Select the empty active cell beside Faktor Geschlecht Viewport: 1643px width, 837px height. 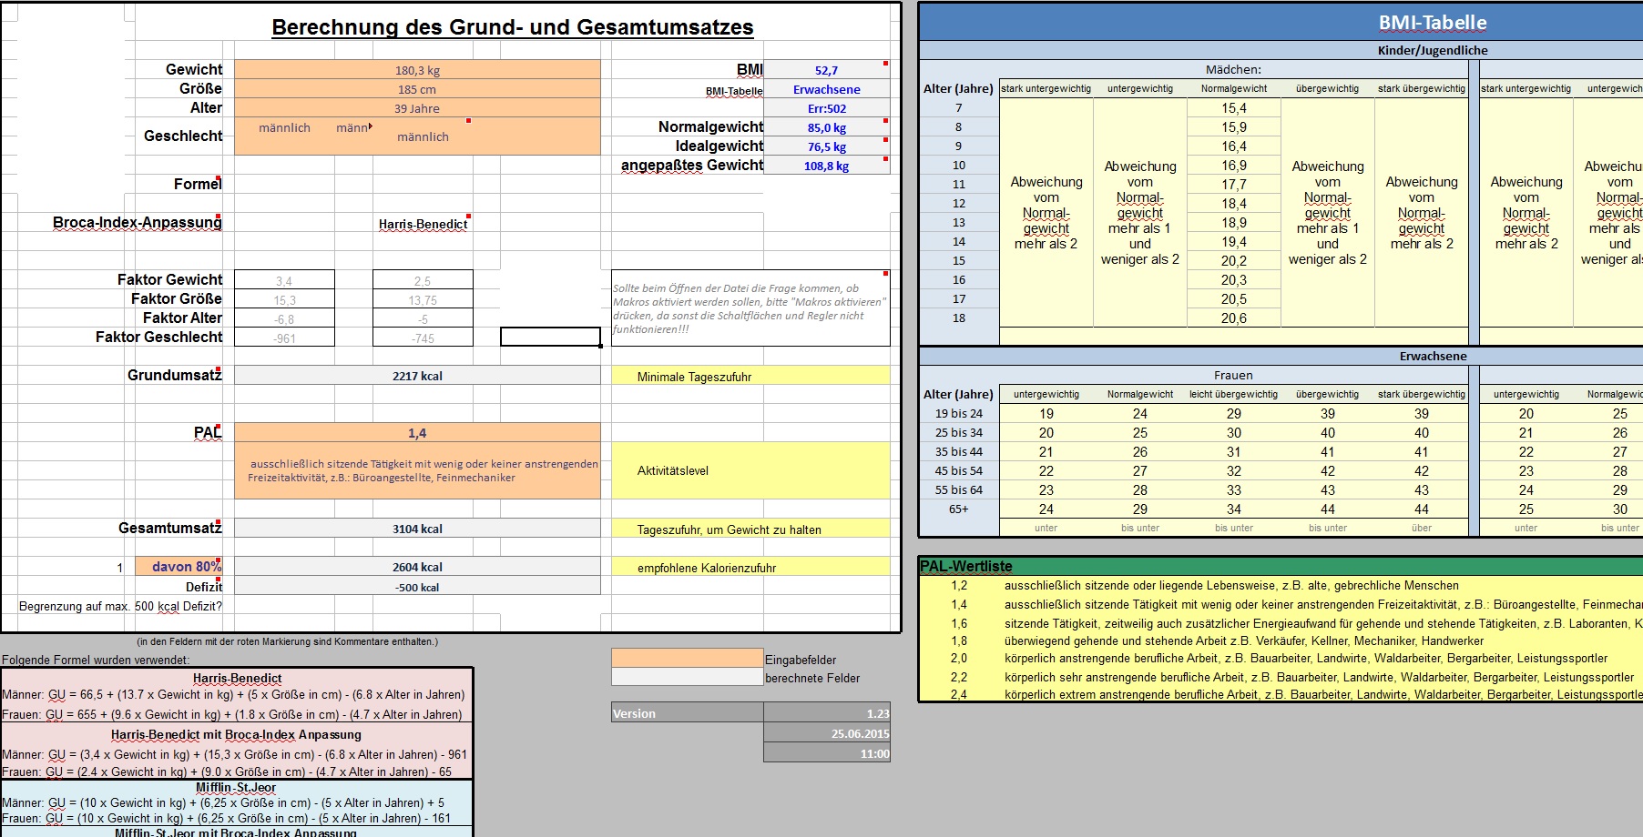550,338
